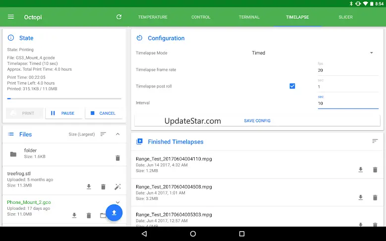Click the refresh icon in the header
Screen dimensions: 386x241
point(119,17)
